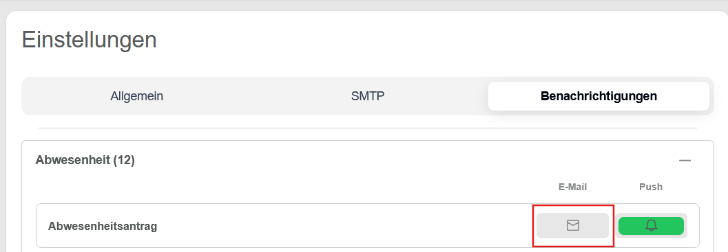Click the envelope icon for Abwesenheitsantrag
This screenshot has height=252, width=728.
click(573, 226)
